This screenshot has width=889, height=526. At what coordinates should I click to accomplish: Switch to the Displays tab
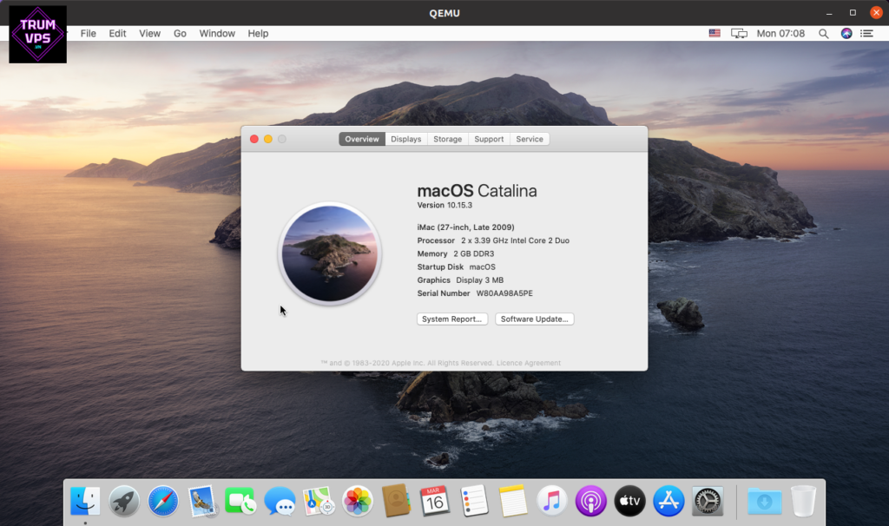click(x=405, y=139)
